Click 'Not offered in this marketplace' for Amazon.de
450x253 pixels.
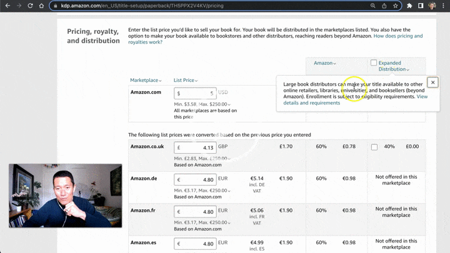click(396, 180)
